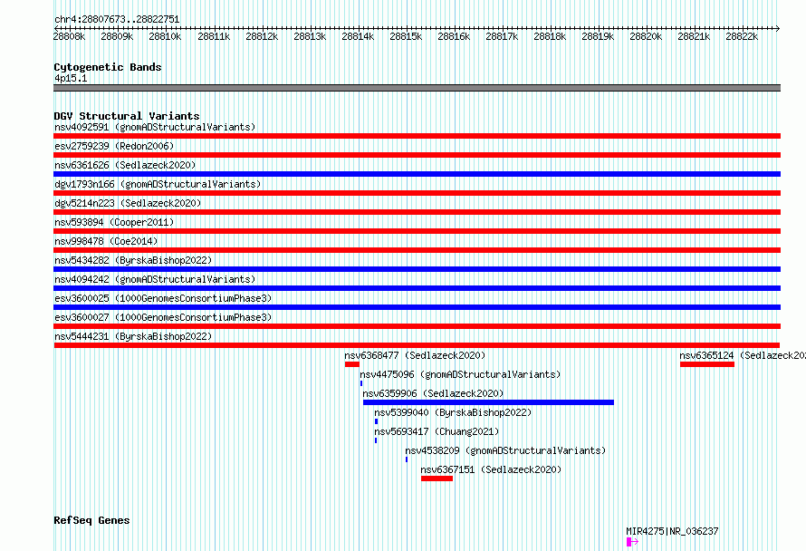Screen dimensions: 806x551
Task: Click the gray 4p15.1 cytogenetic band bar
Action: click(x=417, y=88)
